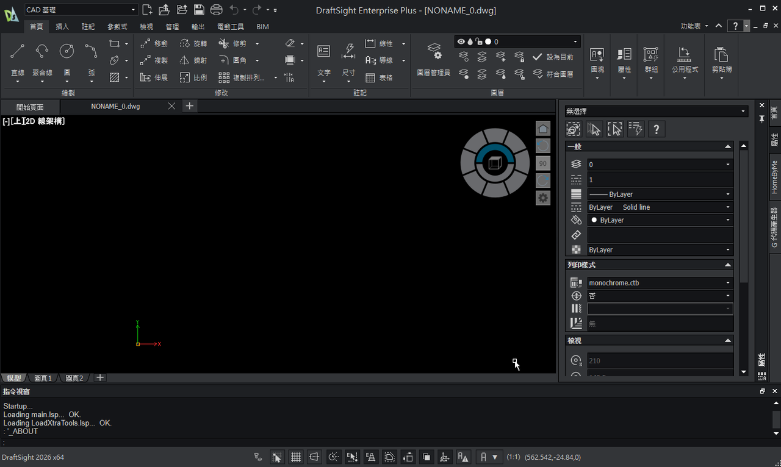Click the 公用程式 utilities icon

click(x=685, y=55)
